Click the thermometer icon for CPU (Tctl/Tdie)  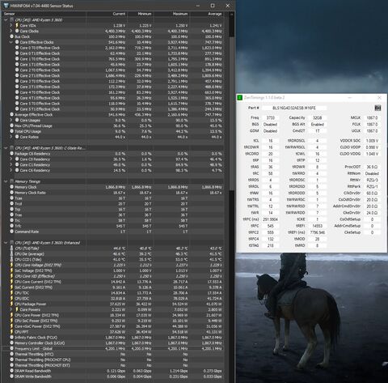11,248
